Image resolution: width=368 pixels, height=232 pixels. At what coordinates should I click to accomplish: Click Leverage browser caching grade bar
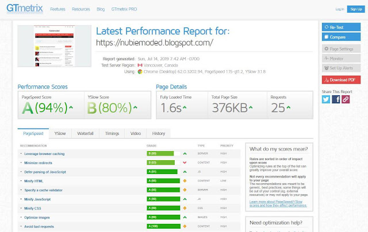(x=163, y=153)
